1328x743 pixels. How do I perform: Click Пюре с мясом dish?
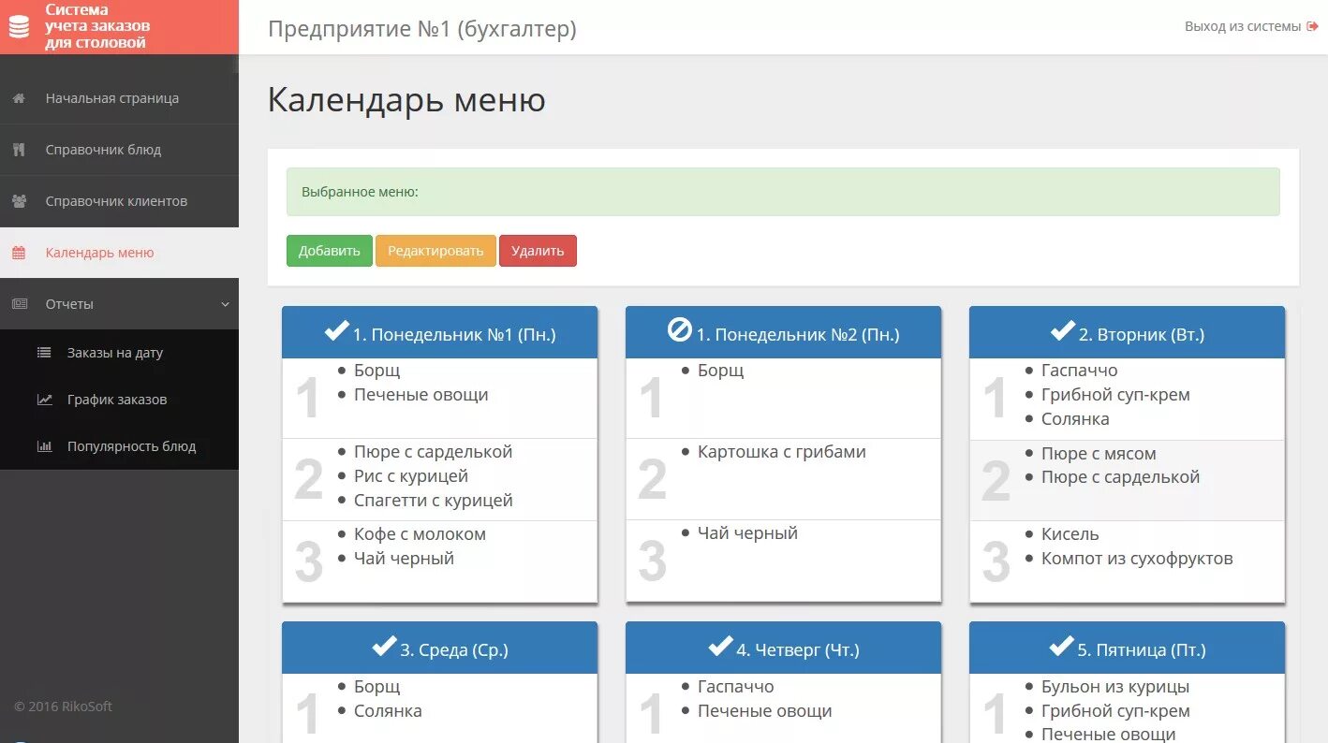tap(1099, 454)
